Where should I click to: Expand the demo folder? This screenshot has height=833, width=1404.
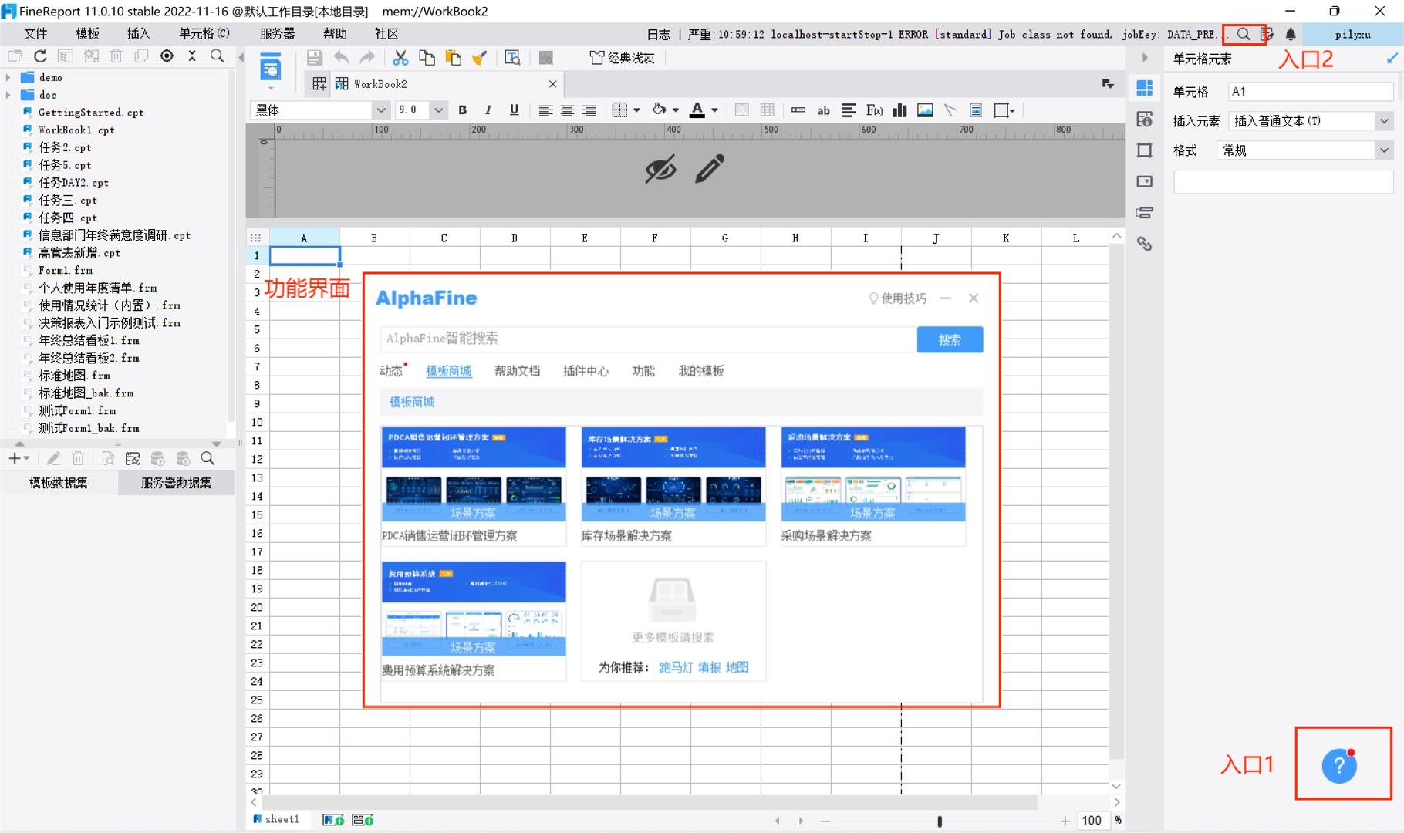click(8, 77)
